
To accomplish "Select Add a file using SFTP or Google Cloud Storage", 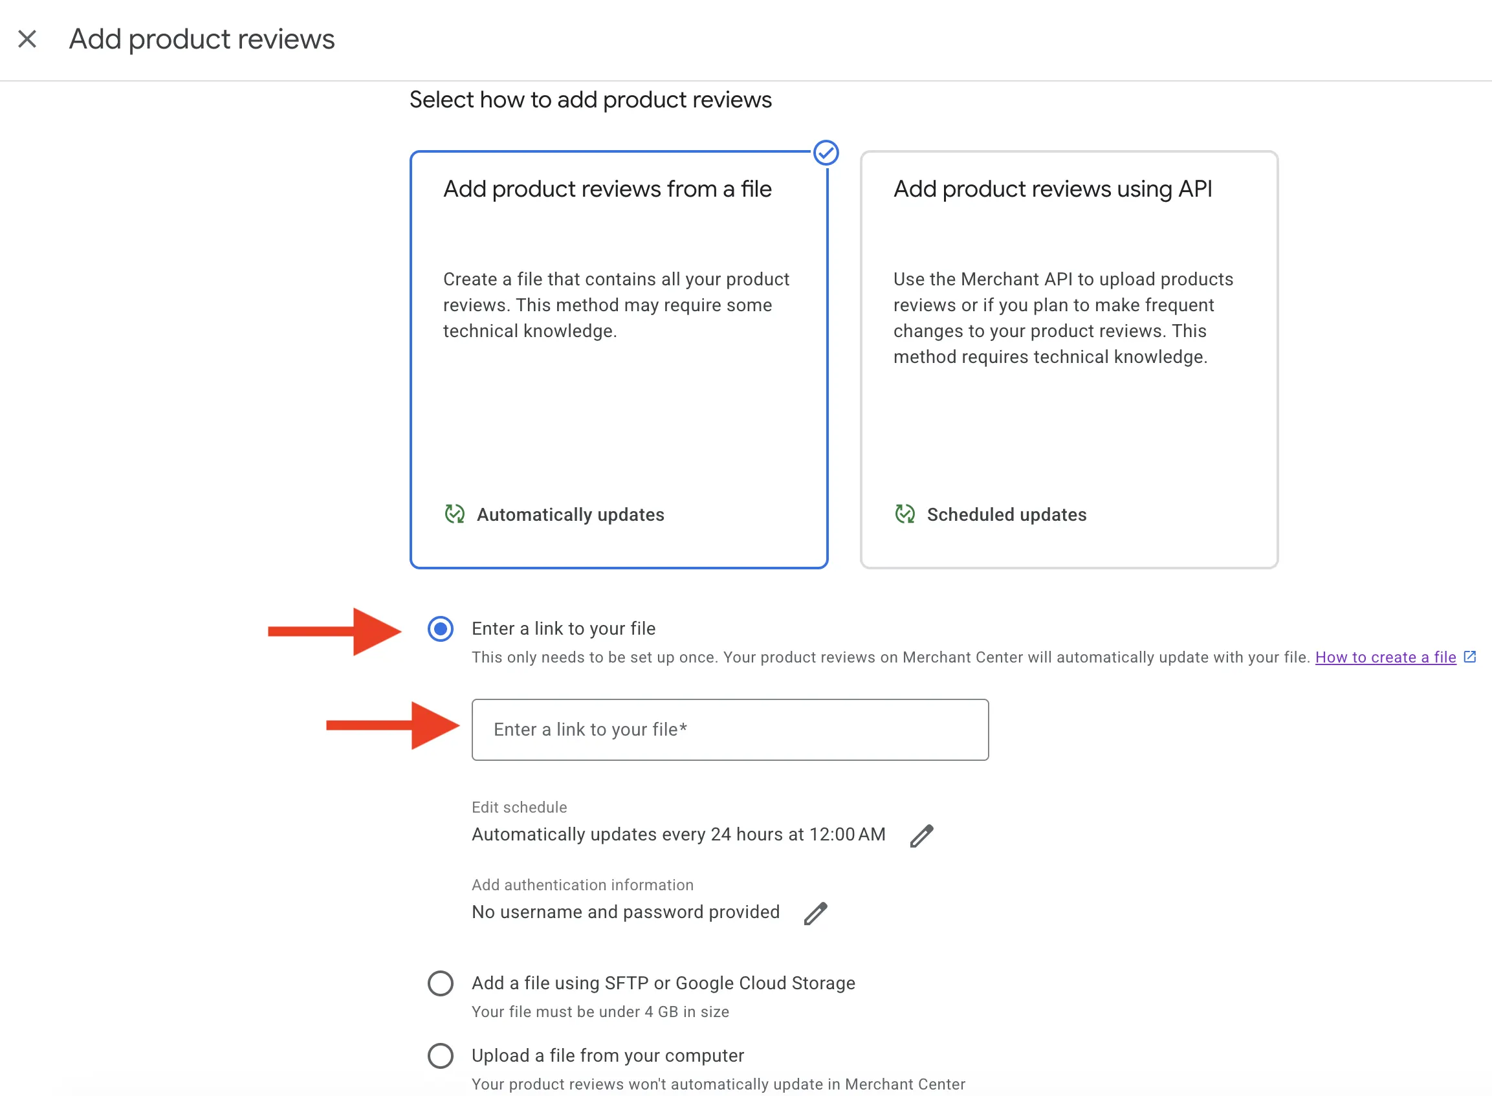I will click(x=441, y=983).
